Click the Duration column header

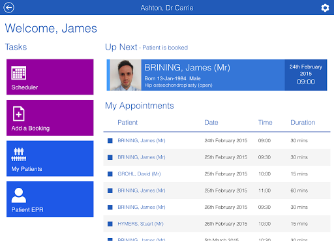pyautogui.click(x=303, y=123)
